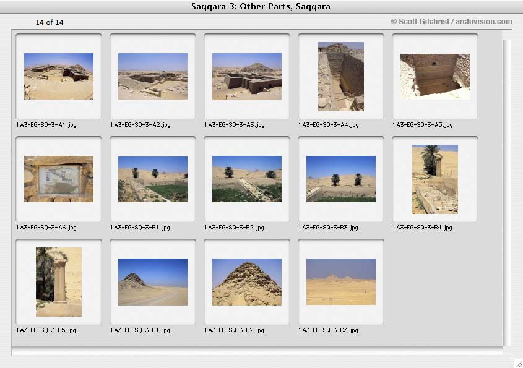Open the column photo 1A3-EG-SQ-3-B5.jpg
The width and height of the screenshot is (523, 368).
[59, 282]
